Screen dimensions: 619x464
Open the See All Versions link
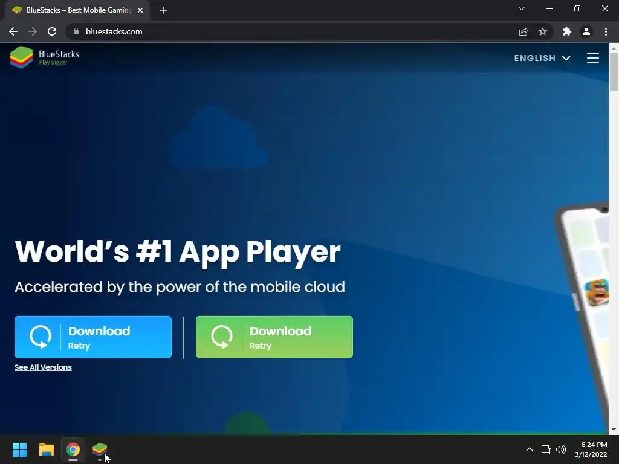pyautogui.click(x=43, y=367)
